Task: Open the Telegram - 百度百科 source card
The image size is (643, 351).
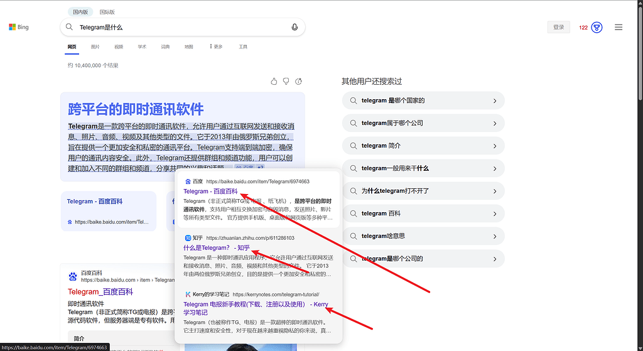Action: point(108,211)
